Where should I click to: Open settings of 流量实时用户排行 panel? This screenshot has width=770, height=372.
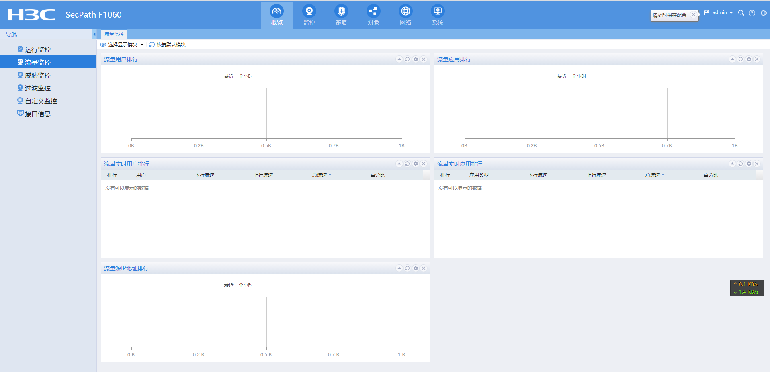click(x=416, y=164)
